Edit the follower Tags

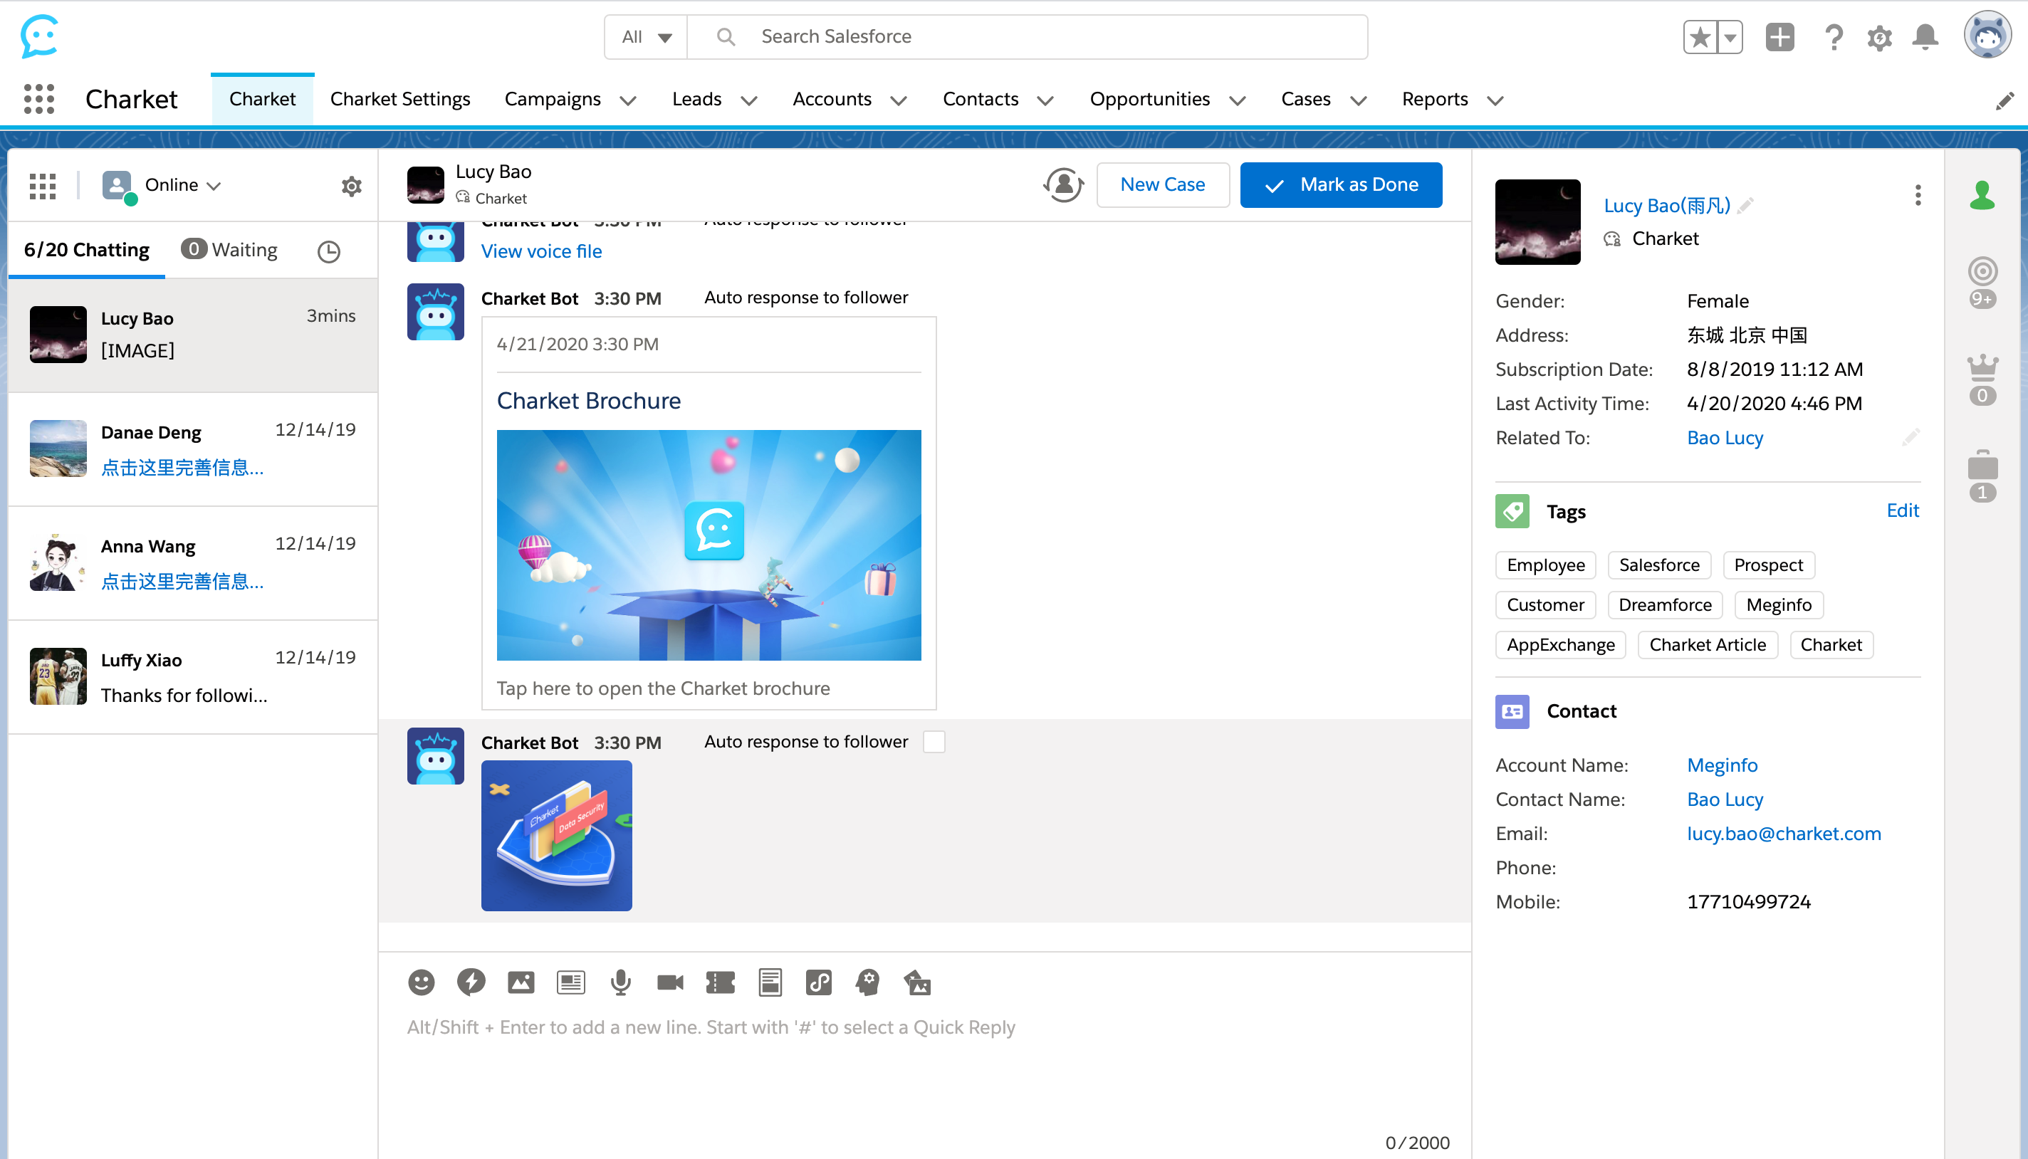(x=1902, y=510)
